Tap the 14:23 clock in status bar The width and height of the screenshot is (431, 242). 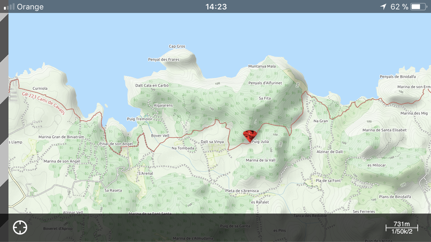(216, 7)
